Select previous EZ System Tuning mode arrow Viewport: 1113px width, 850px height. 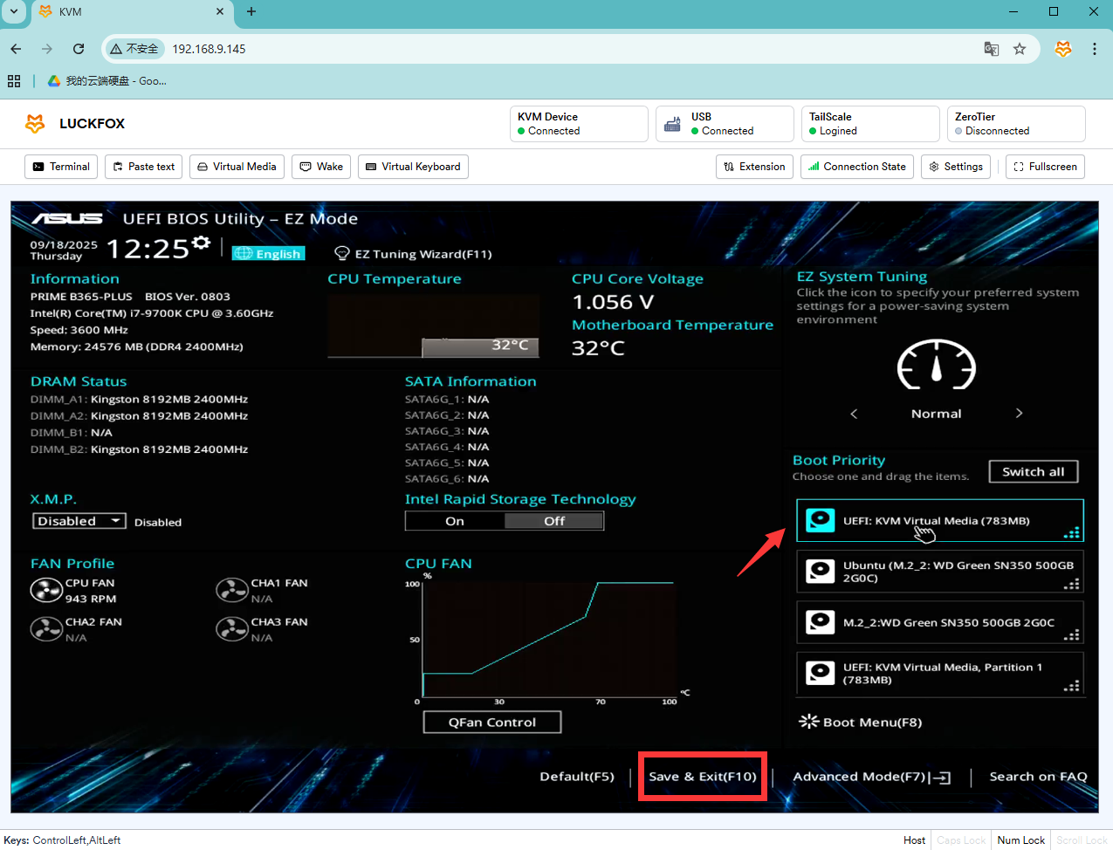(x=854, y=414)
